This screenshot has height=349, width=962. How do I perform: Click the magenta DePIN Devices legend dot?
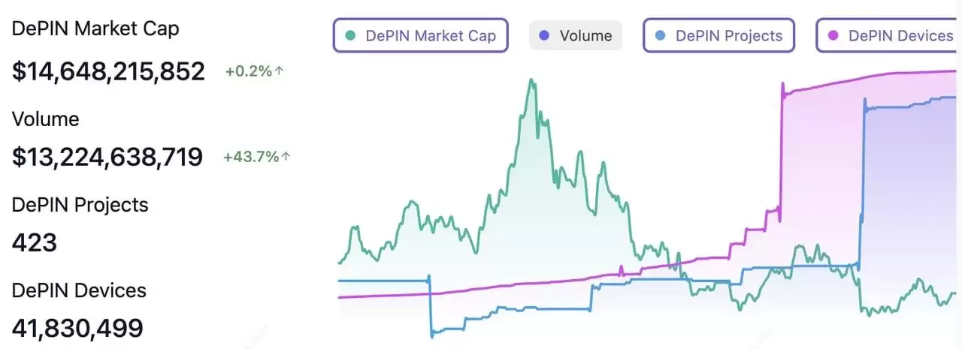[833, 35]
